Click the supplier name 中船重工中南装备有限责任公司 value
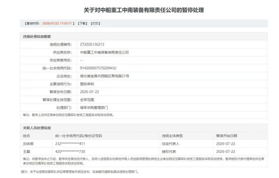This screenshot has width=279, height=178. click(x=104, y=52)
